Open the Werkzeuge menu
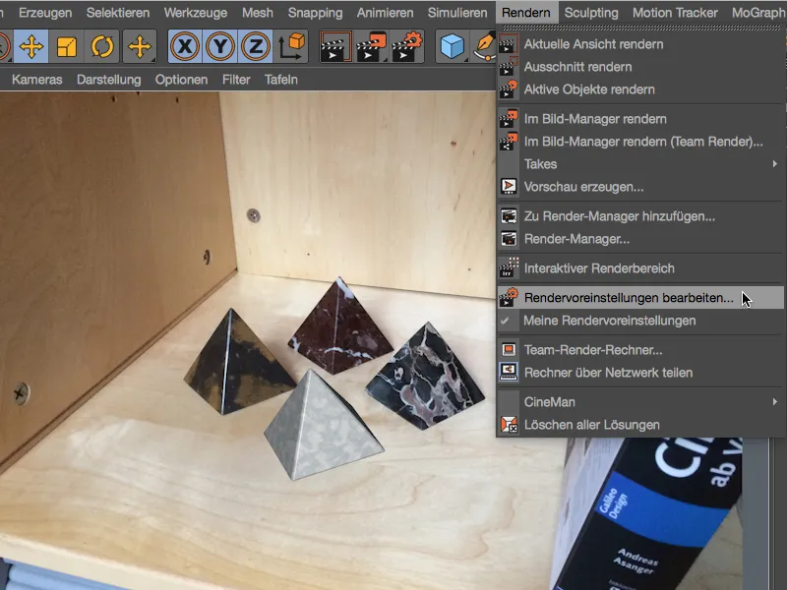This screenshot has width=787, height=590. 195,13
